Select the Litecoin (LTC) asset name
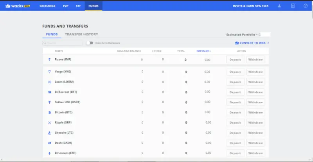The width and height of the screenshot is (313, 162). [64, 133]
